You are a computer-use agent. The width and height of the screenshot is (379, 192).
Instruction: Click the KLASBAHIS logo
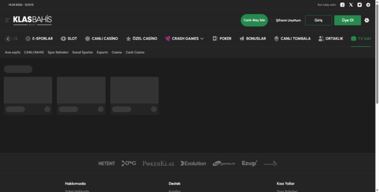tap(33, 20)
